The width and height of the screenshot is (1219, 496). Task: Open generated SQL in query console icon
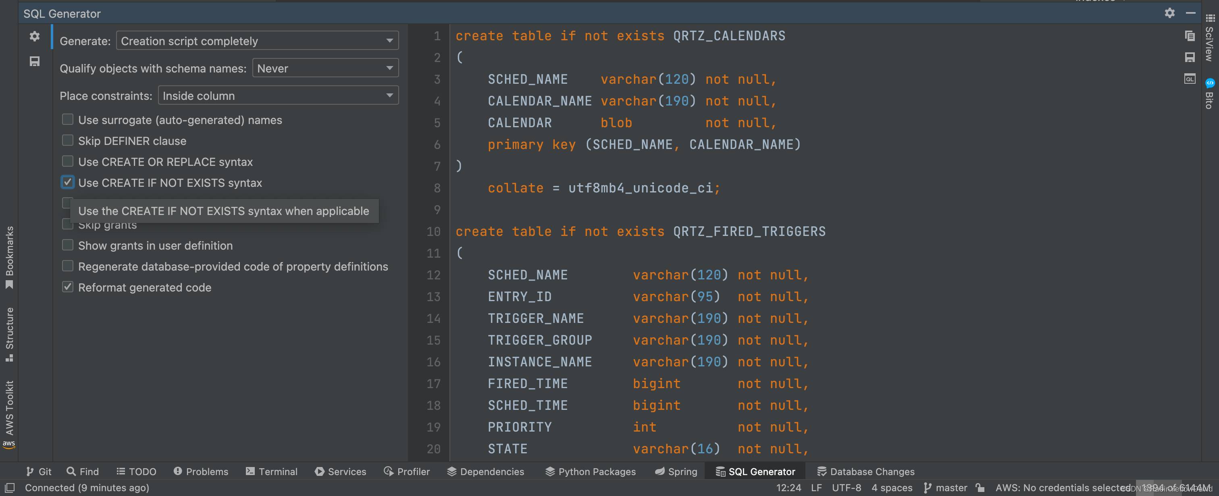(x=1189, y=79)
